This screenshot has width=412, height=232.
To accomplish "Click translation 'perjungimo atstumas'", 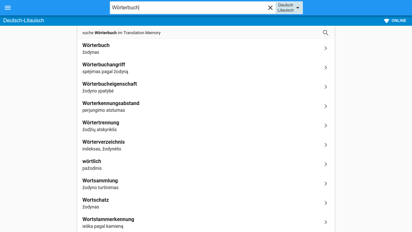I will pos(104,110).
